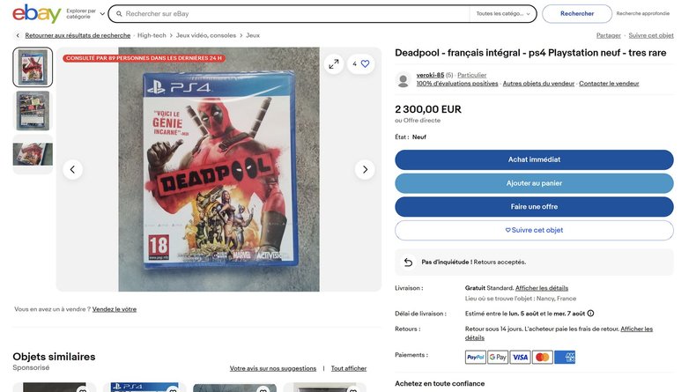The image size is (696, 392).
Task: Open the Explorer par catégorie dropdown
Action: [85, 14]
